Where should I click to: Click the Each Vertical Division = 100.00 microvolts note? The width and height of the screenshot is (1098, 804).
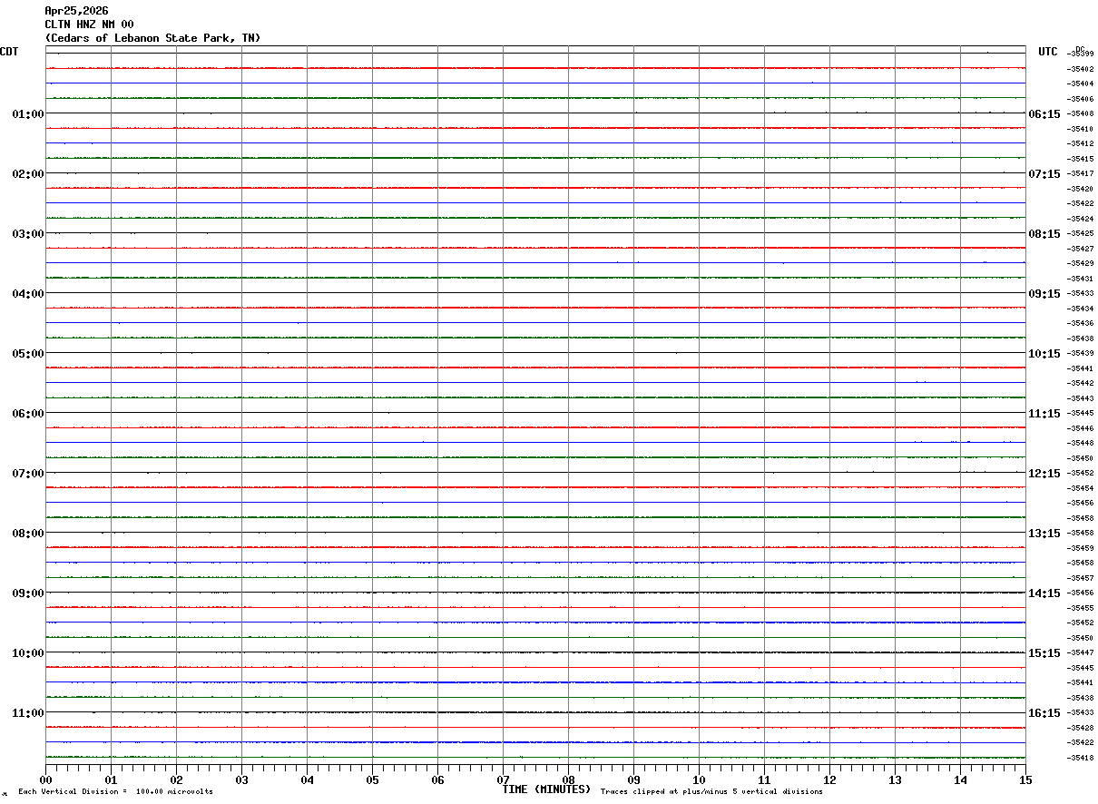pos(115,791)
